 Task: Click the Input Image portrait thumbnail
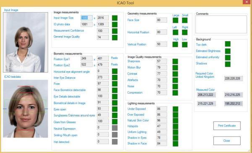26,42
